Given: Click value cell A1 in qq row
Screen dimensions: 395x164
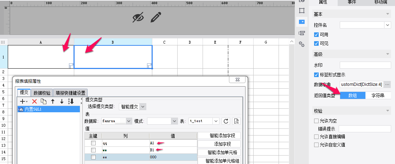Looking at the screenshot, I should click(173, 143).
